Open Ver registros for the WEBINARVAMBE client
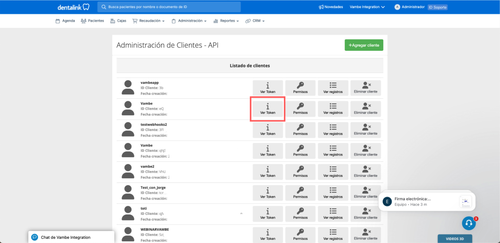Image resolution: width=500 pixels, height=243 pixels. (x=333, y=235)
